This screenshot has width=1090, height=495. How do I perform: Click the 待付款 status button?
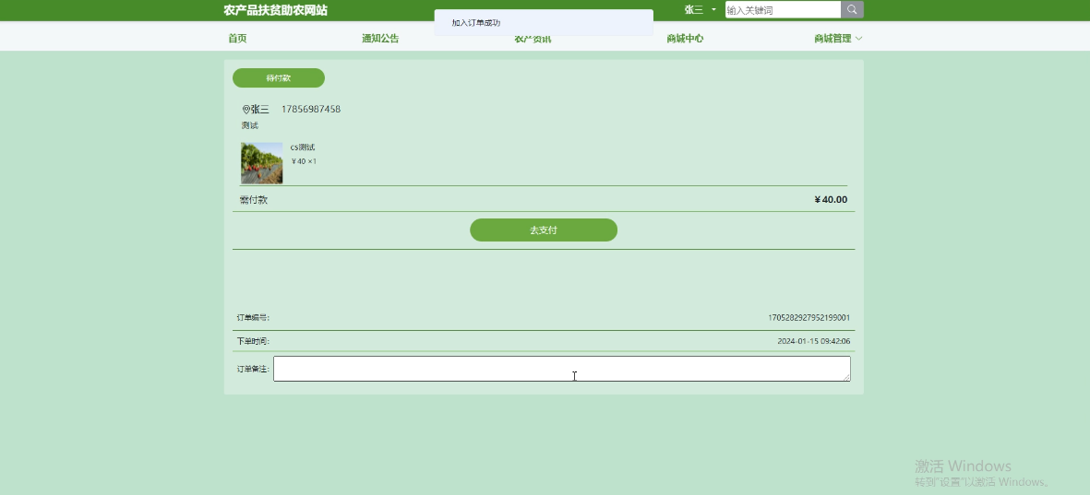(279, 77)
